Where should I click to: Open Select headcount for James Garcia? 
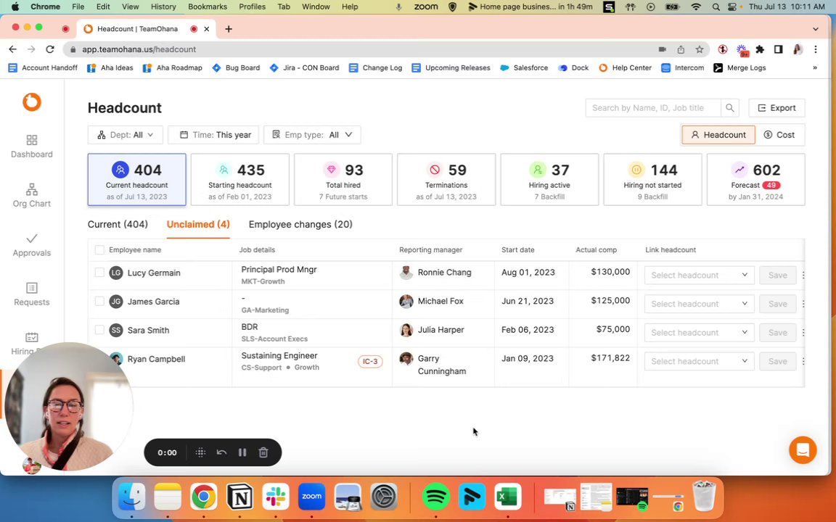click(x=699, y=304)
